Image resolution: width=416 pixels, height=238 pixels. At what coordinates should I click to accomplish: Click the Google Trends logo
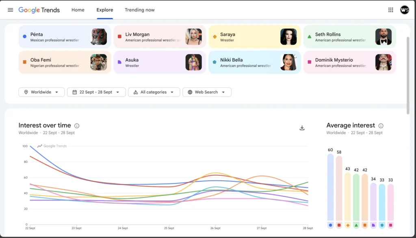39,10
